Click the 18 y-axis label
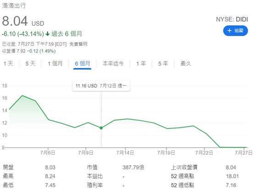The height and width of the screenshot is (189, 254). (5, 86)
